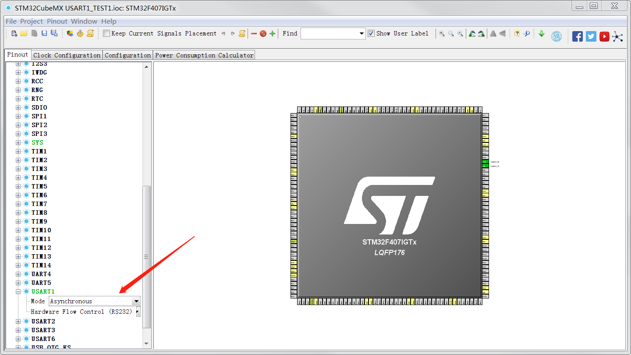This screenshot has width=631, height=355.
Task: Enable Keep Current Signals Placement checkbox
Action: point(106,33)
